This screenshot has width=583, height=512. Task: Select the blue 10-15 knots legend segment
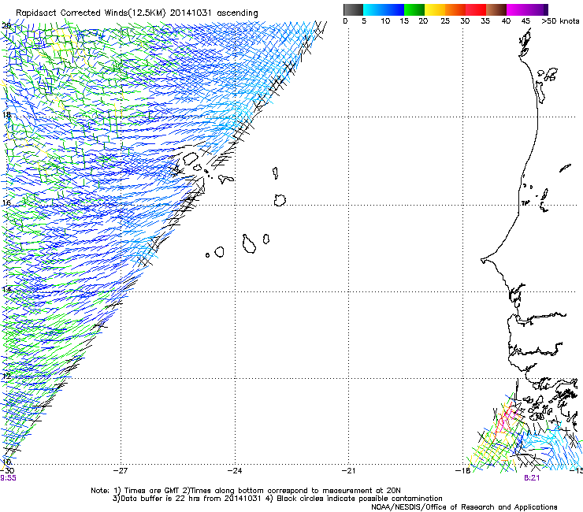(394, 9)
